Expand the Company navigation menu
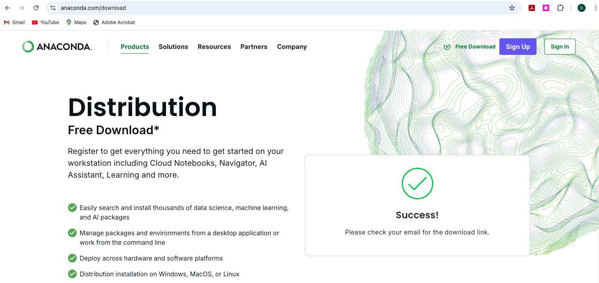 point(292,47)
